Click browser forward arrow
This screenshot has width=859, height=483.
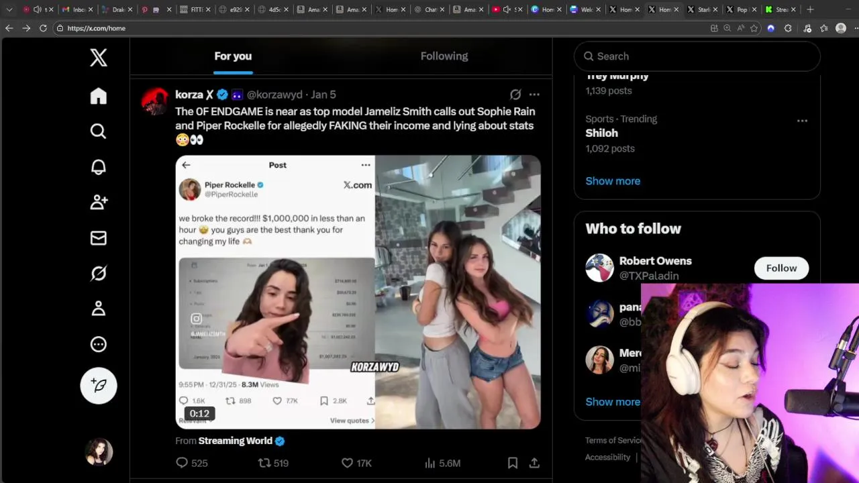click(26, 28)
